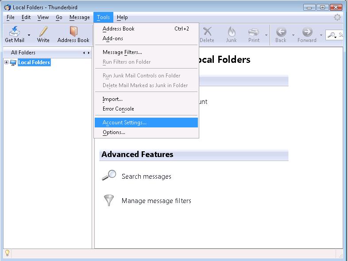This screenshot has height=261, width=348.
Task: Click the Get Mail toolbar icon
Action: click(x=15, y=31)
